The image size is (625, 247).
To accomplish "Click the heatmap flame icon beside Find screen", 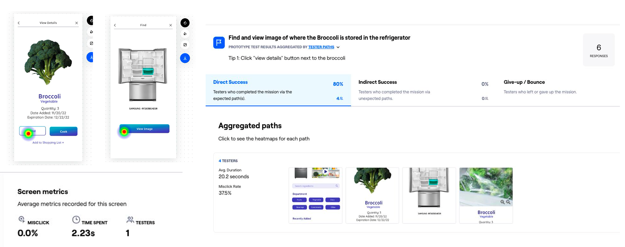I will tap(185, 23).
